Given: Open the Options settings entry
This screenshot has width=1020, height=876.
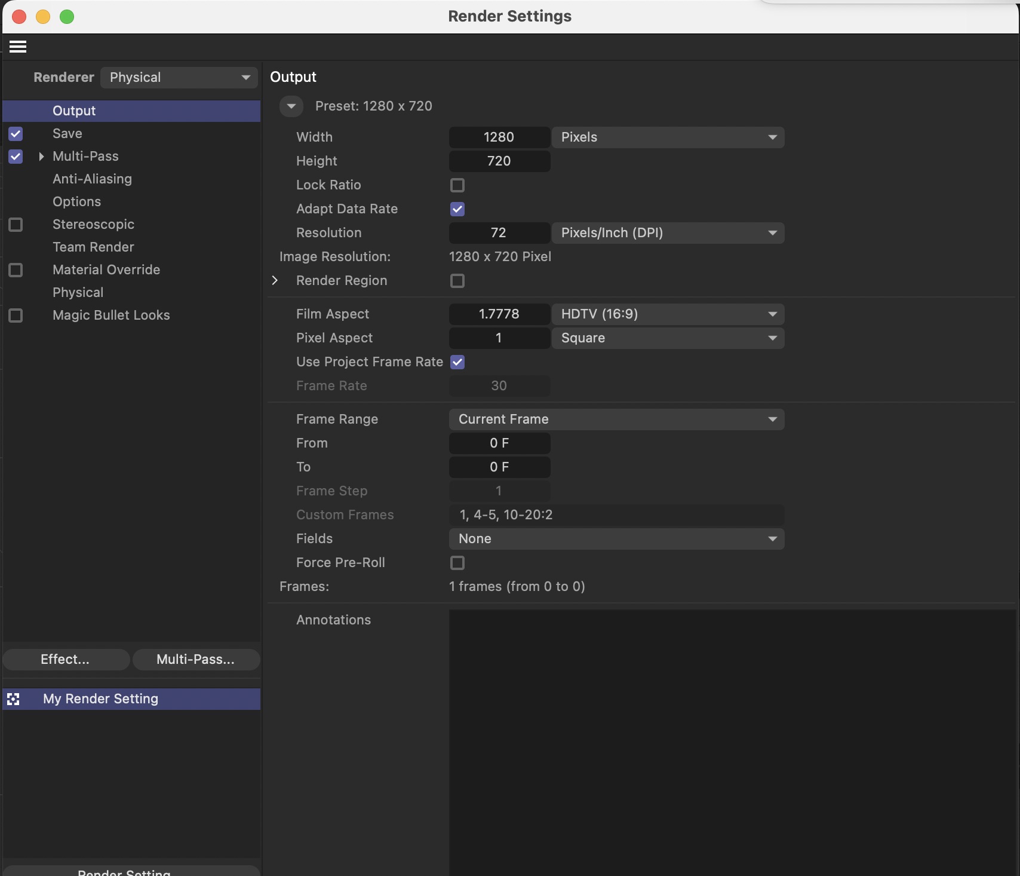Looking at the screenshot, I should 76,202.
